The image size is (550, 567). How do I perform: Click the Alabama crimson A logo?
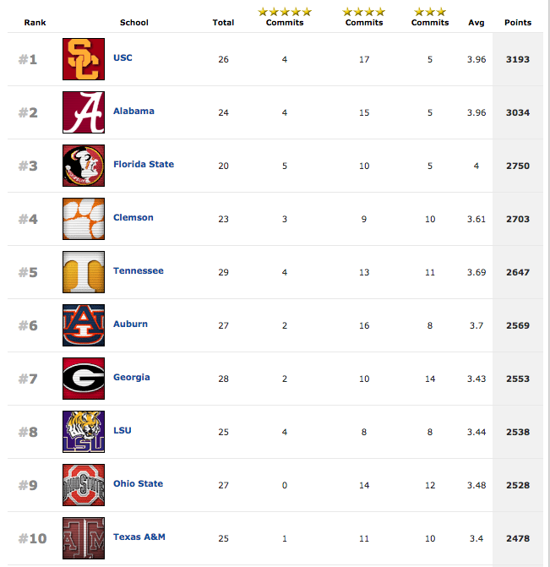[x=84, y=112]
